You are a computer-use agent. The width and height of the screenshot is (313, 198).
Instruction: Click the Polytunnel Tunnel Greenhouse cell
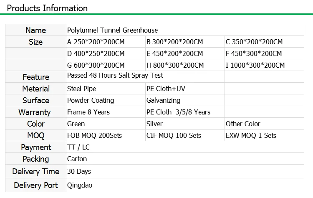[x=113, y=30]
